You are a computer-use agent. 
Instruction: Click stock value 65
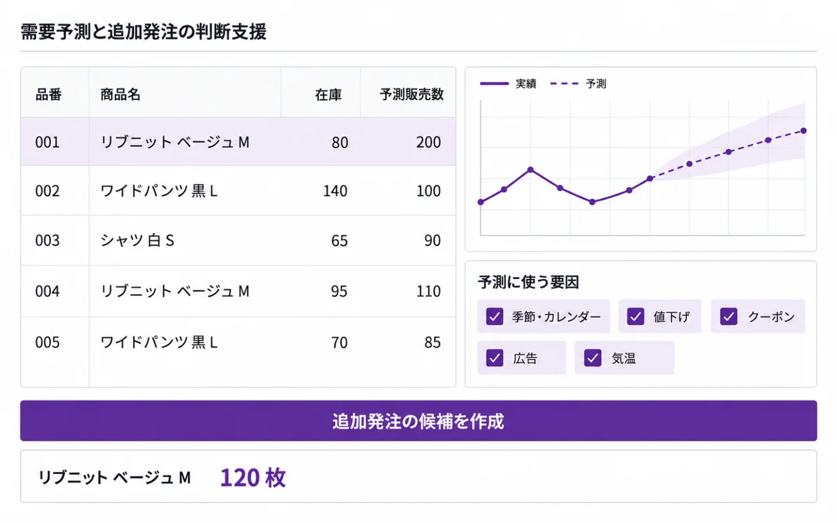[340, 241]
